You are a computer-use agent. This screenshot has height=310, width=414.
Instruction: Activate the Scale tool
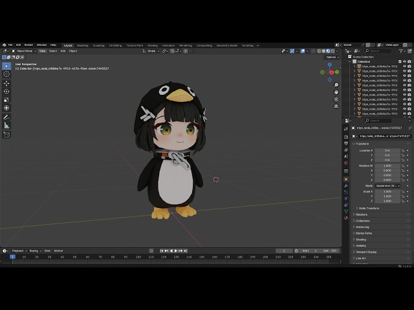point(6,99)
